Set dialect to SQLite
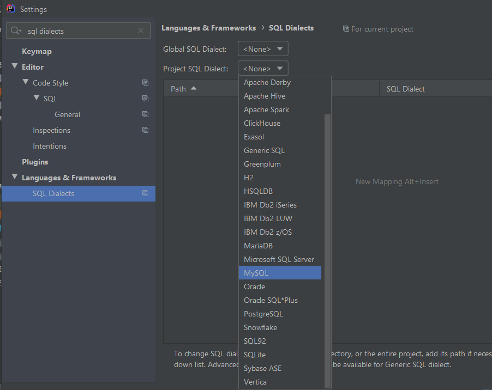Viewport: 492px width, 390px height. click(280, 355)
